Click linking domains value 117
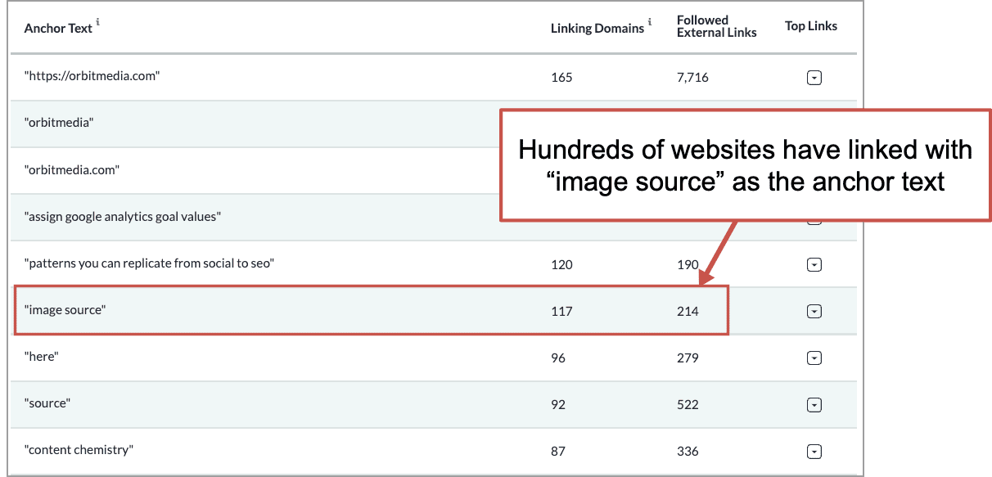This screenshot has width=992, height=477. (x=561, y=311)
